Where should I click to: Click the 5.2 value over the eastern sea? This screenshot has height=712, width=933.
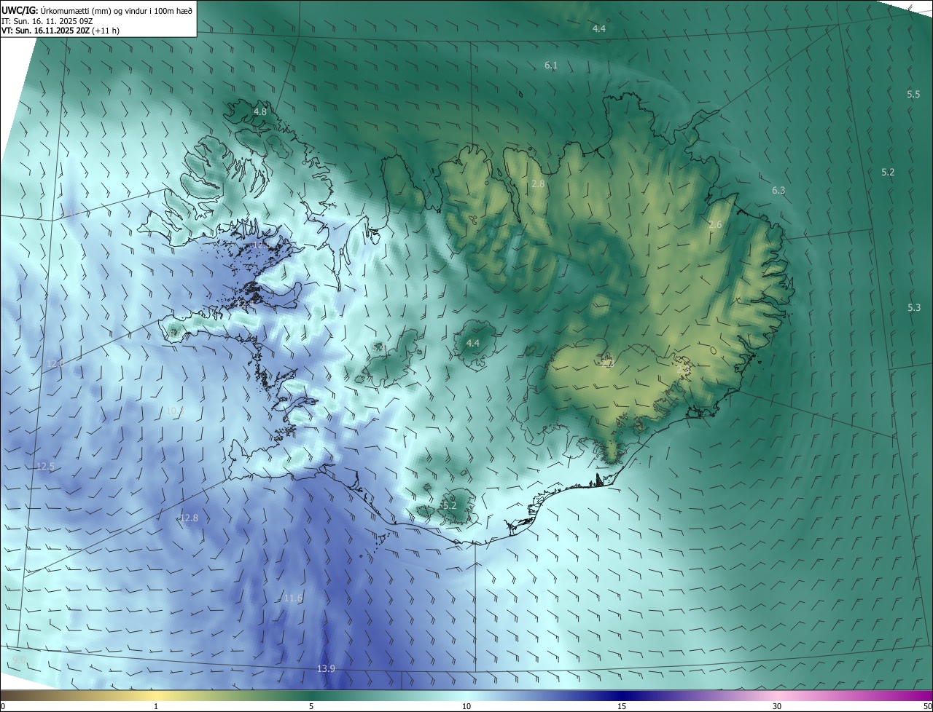(888, 173)
